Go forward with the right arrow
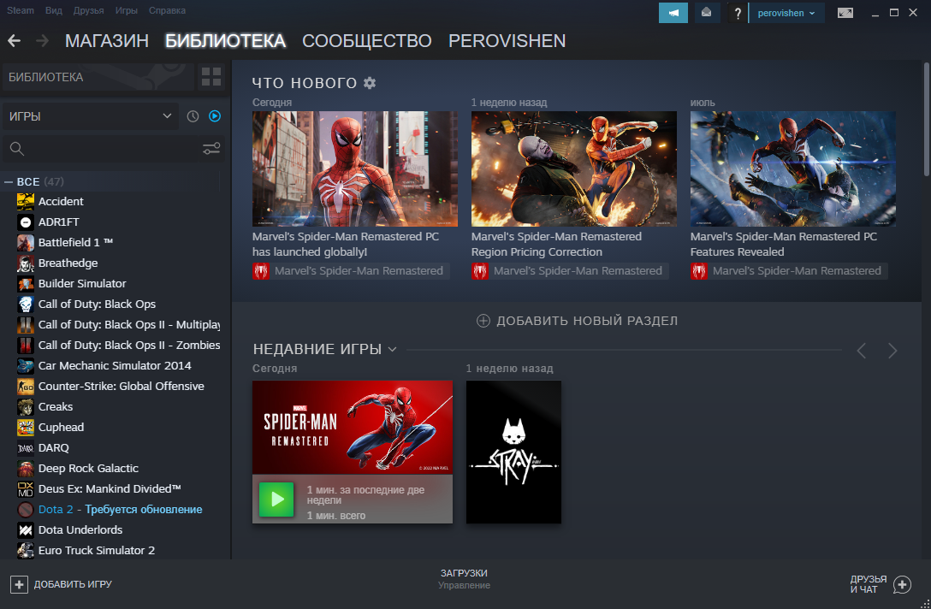Viewport: 931px width, 609px height. coord(42,41)
